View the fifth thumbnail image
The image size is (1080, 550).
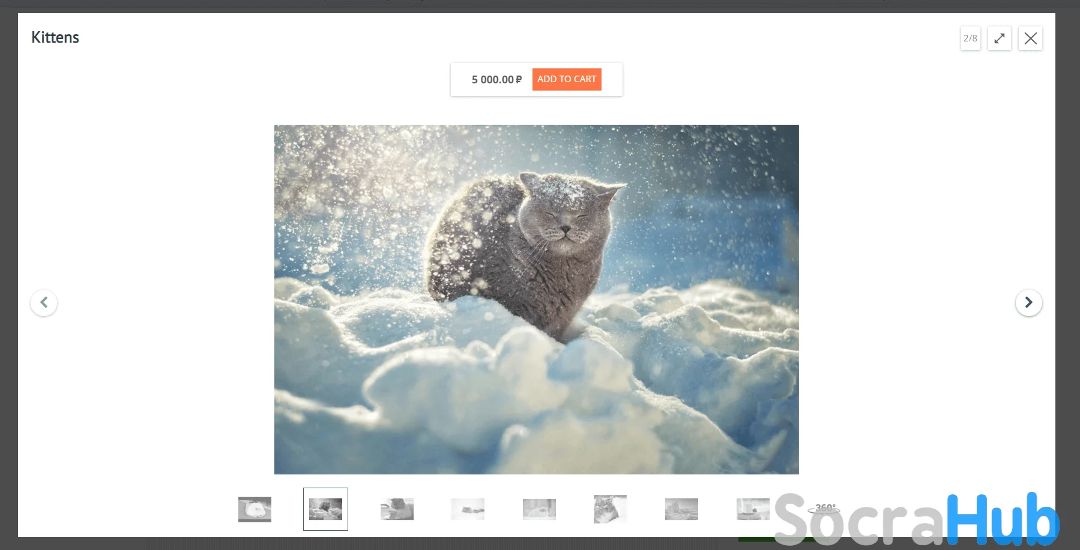click(x=539, y=509)
